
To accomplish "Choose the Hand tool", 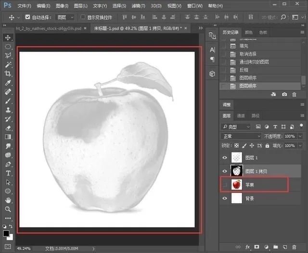I will 8,200.
